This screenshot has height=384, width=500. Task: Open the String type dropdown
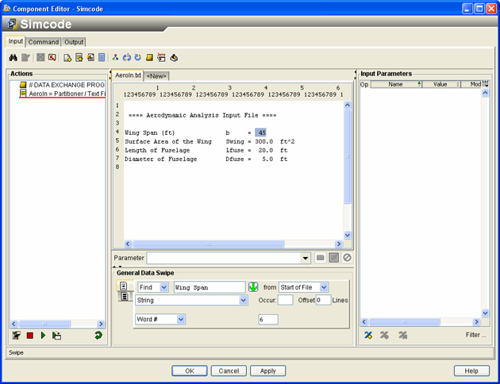click(x=243, y=301)
